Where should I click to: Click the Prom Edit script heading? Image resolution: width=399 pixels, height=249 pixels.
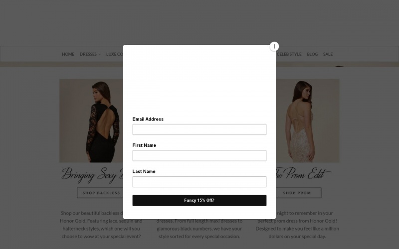(304, 174)
